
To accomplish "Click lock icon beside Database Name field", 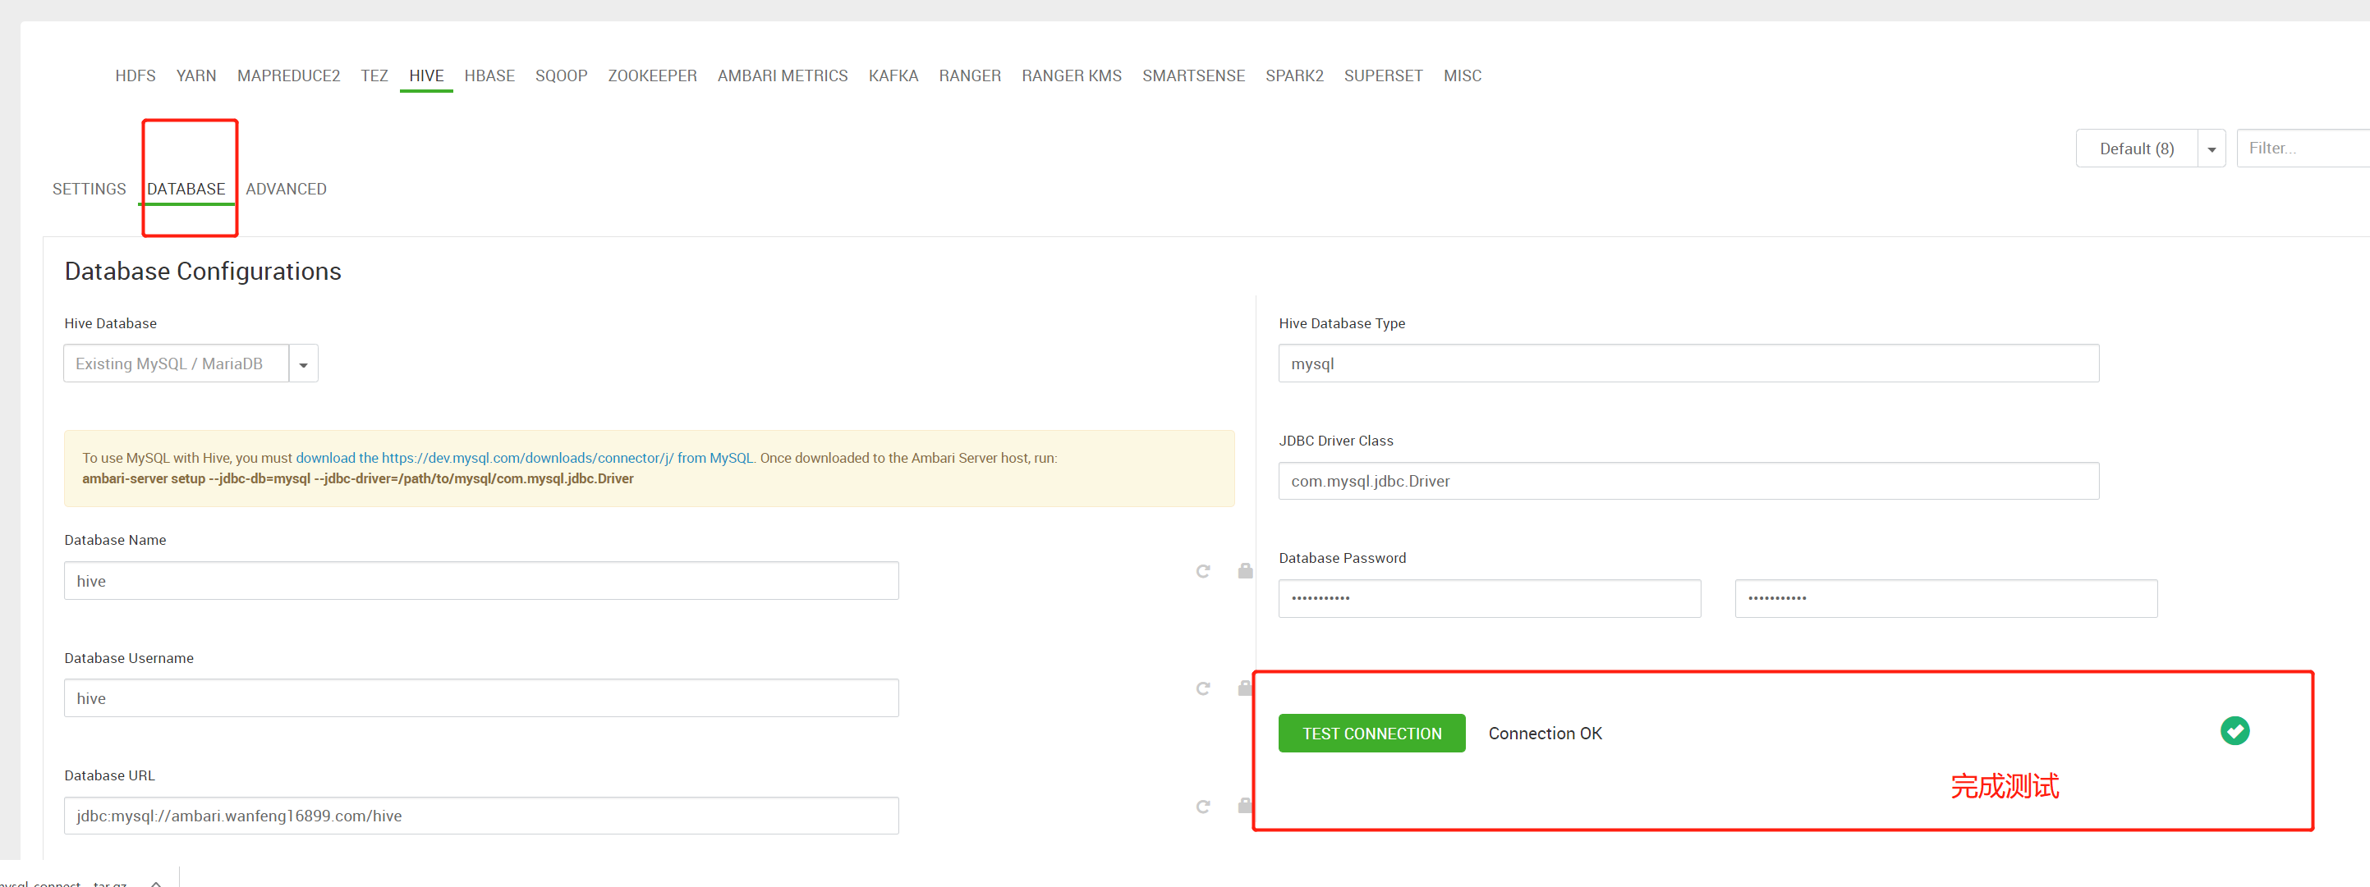I will coord(1245,572).
